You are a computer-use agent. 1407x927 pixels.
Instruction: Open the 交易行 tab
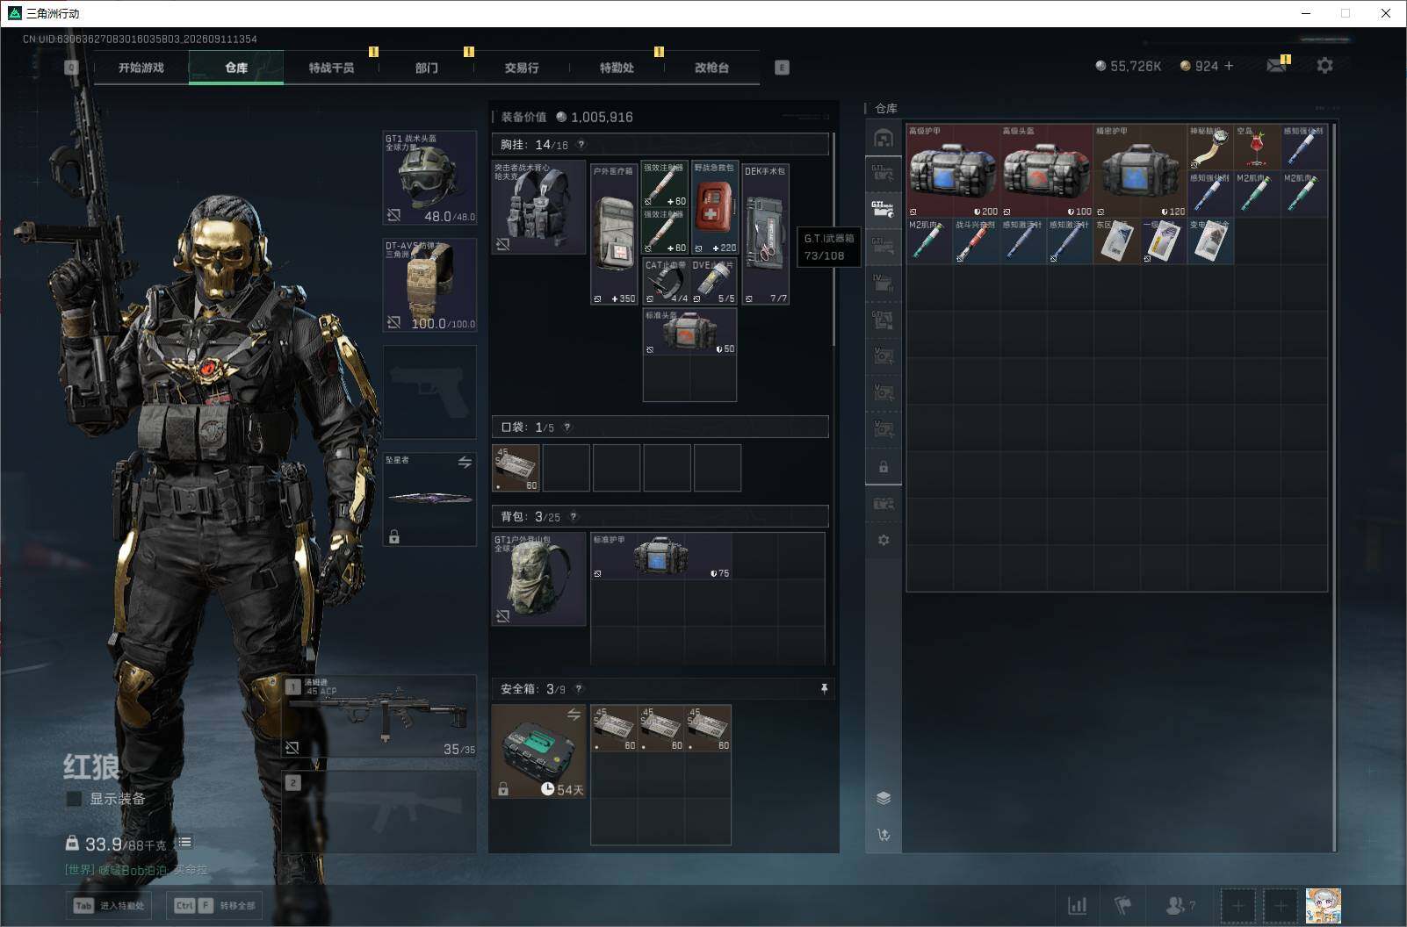(522, 68)
